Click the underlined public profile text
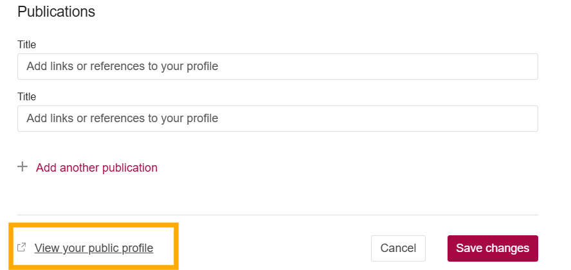Screen dimensions: 571x270 pyautogui.click(x=94, y=248)
